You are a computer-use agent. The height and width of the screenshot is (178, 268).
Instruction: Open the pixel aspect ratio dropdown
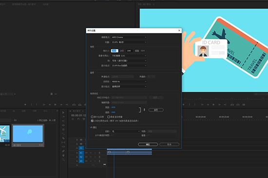(x=129, y=56)
